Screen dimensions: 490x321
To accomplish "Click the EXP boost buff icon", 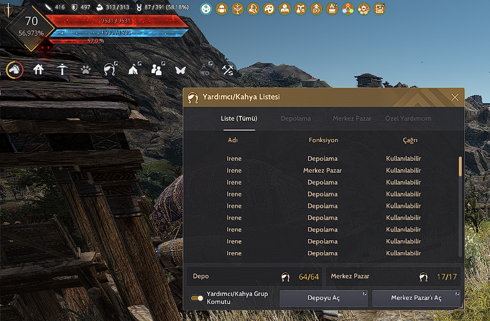I will 316,9.
